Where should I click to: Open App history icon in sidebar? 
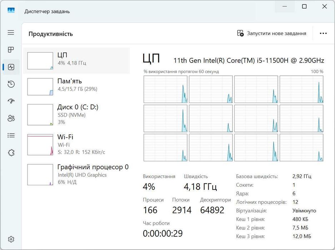pos(11,84)
